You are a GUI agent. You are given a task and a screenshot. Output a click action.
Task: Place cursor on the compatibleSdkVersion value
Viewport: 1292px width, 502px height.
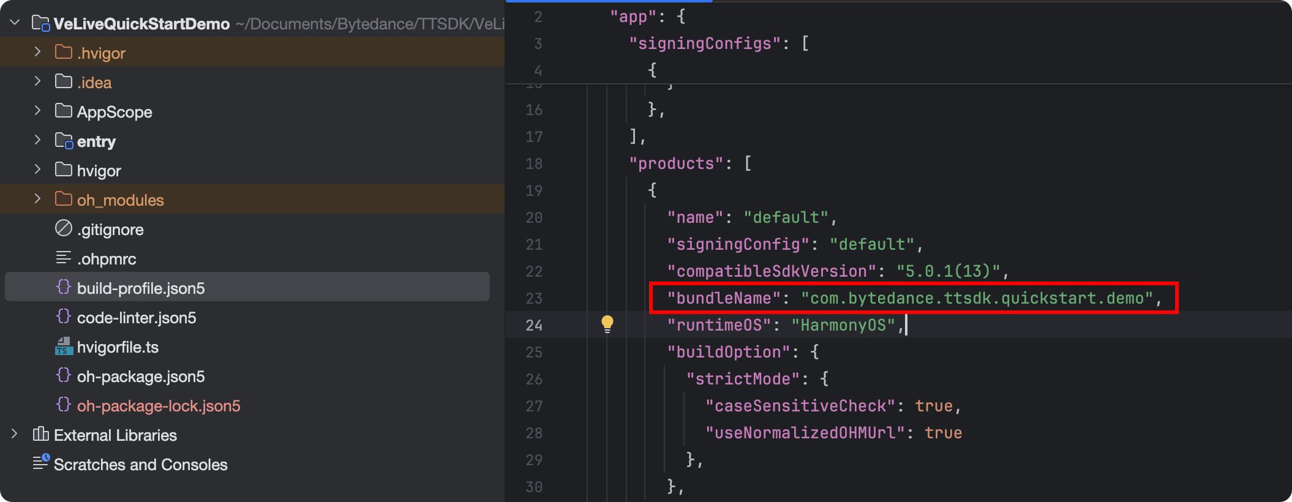point(948,271)
